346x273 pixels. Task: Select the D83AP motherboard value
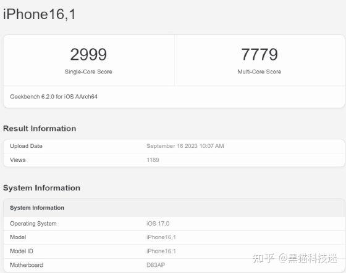[x=156, y=265]
